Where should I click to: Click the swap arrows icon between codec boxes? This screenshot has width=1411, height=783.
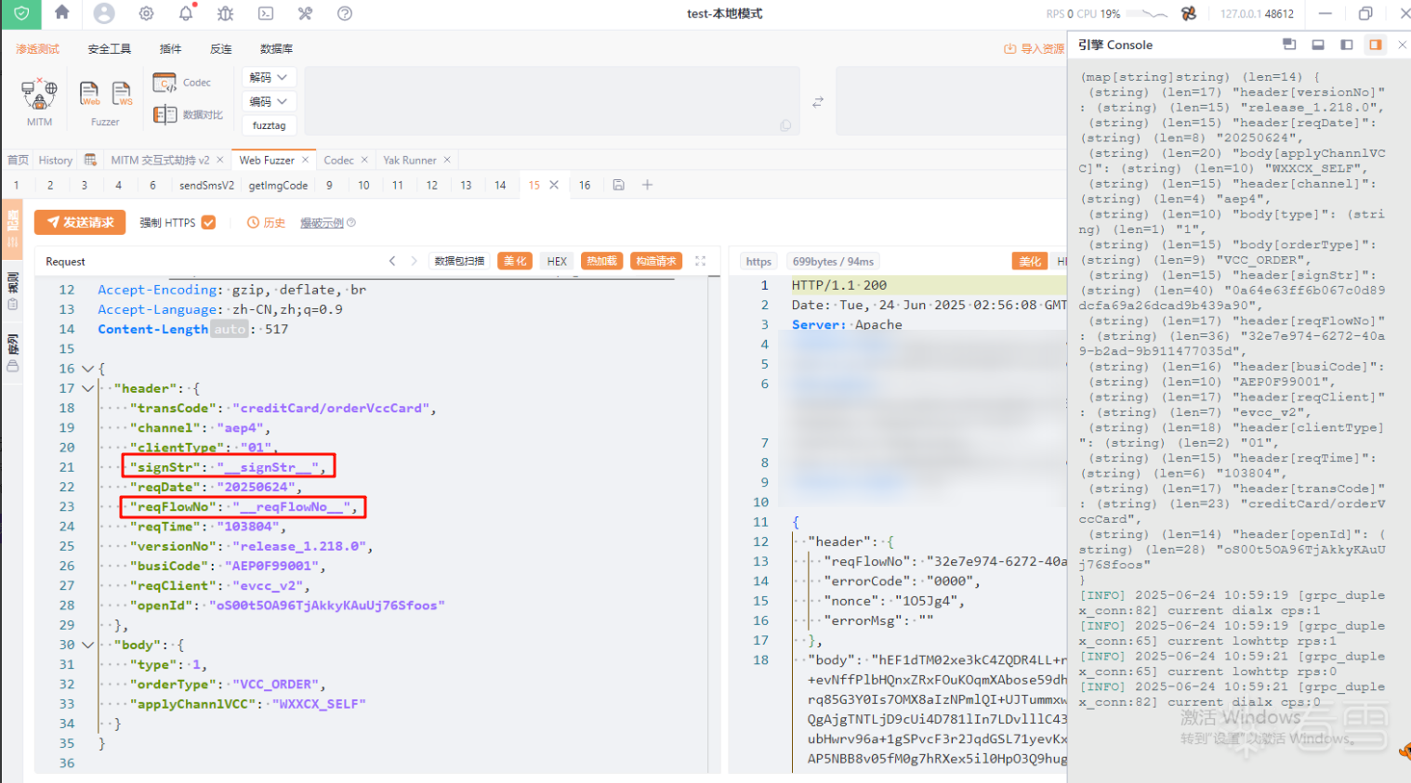pos(818,102)
